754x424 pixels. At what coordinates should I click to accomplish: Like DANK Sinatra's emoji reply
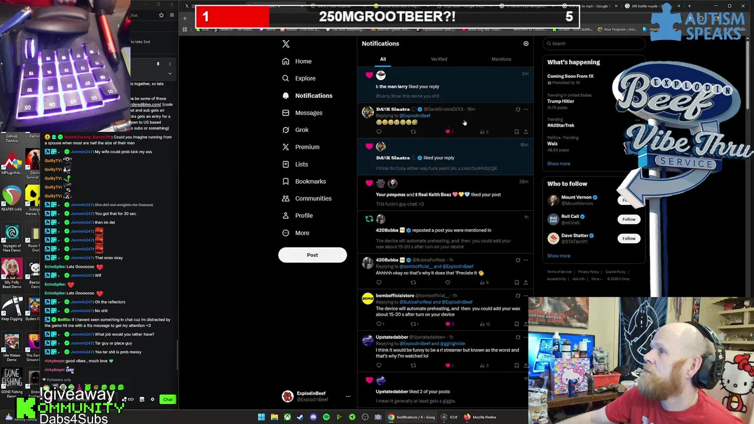(448, 131)
